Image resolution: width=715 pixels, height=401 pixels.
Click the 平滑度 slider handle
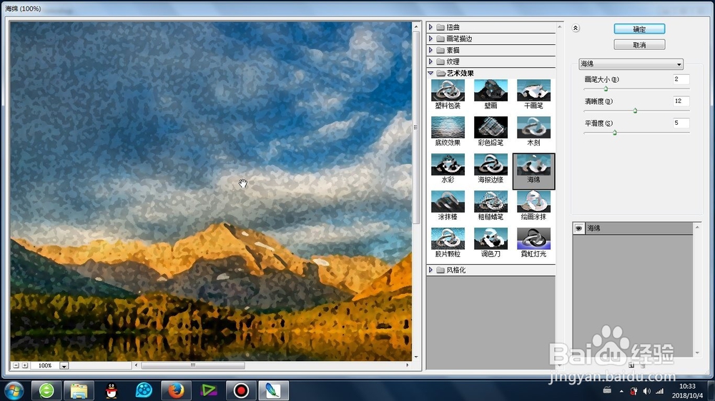[x=615, y=133]
